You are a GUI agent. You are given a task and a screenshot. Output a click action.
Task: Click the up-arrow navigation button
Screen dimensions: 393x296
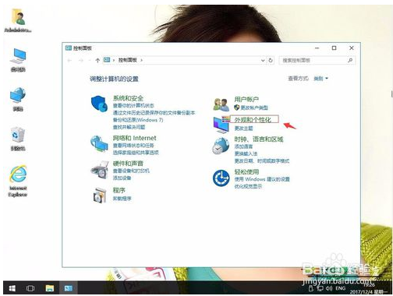click(97, 60)
